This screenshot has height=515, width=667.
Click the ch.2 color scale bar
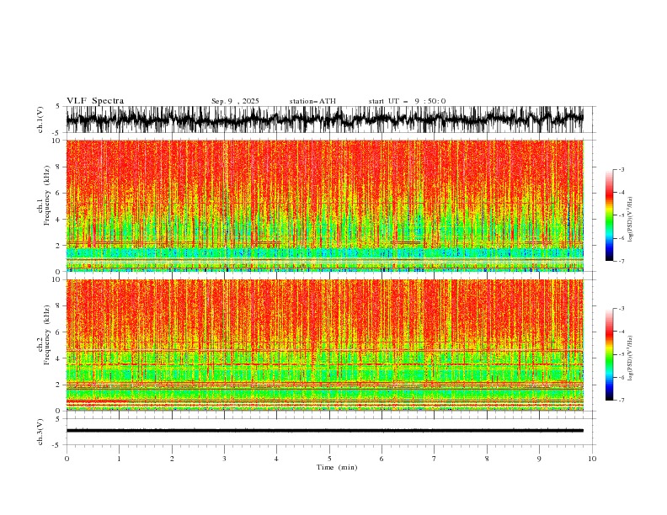[609, 354]
